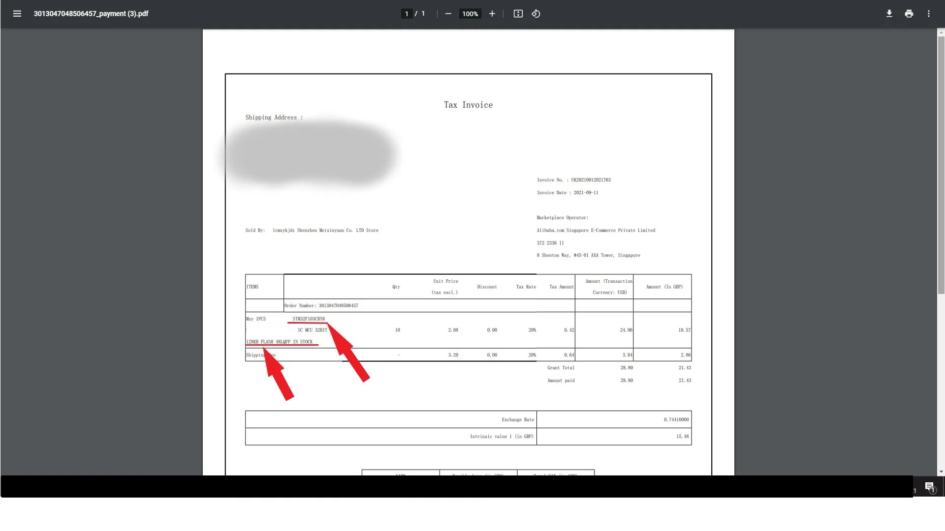Click the exchange rate value 0.74410000
This screenshot has width=945, height=531.
pyautogui.click(x=676, y=420)
